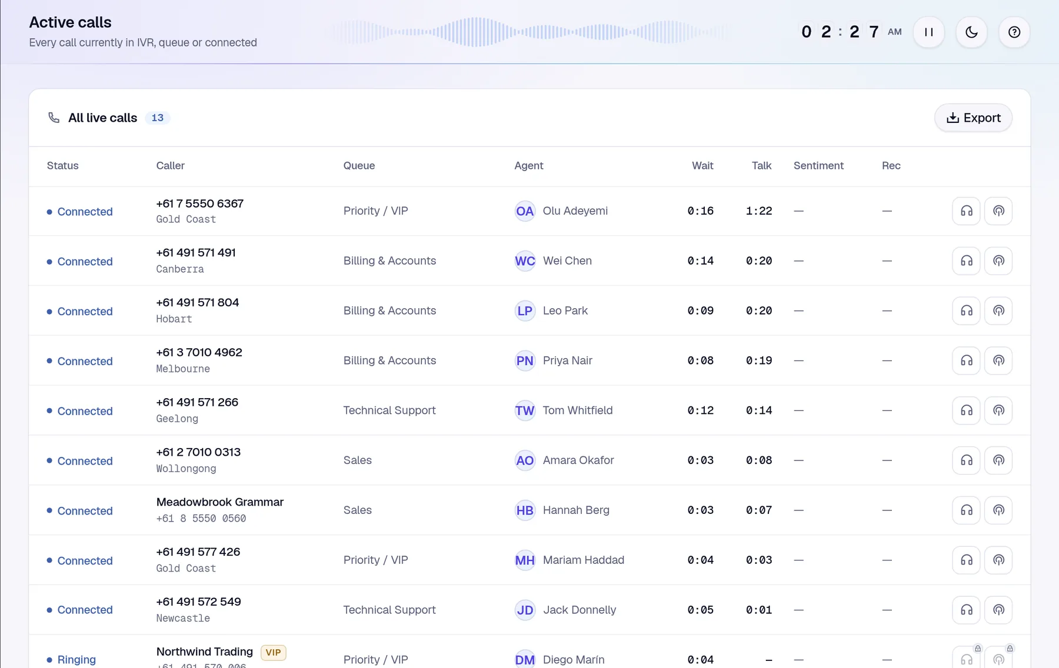The height and width of the screenshot is (668, 1059).
Task: Click the HB avatar for Hannah Berg
Action: pyautogui.click(x=525, y=510)
